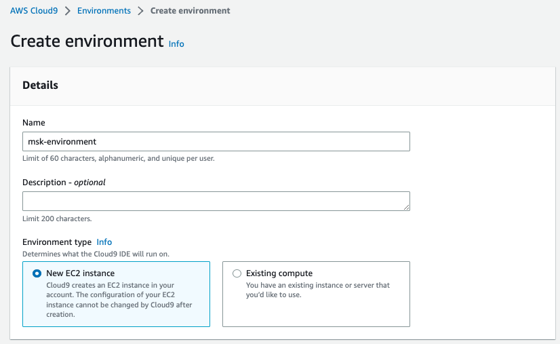Click the chevron after Environments breadcrumb

pos(141,11)
